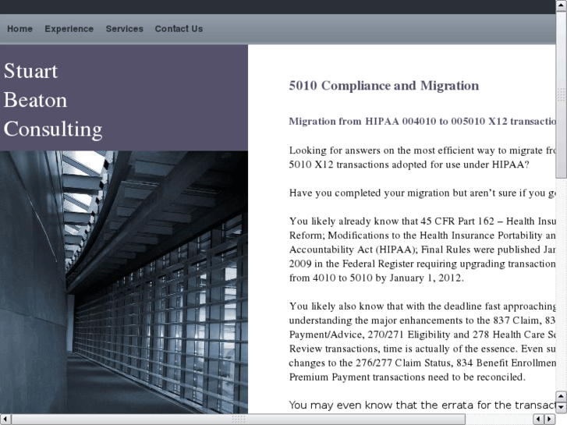This screenshot has width=567, height=425.
Task: Click the vertical scrollbar up arrow at top
Action: 562,5
